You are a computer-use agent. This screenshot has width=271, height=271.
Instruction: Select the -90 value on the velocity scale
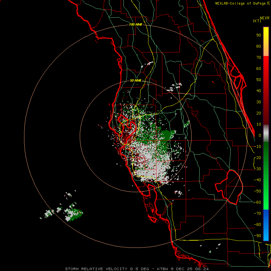click(257, 236)
